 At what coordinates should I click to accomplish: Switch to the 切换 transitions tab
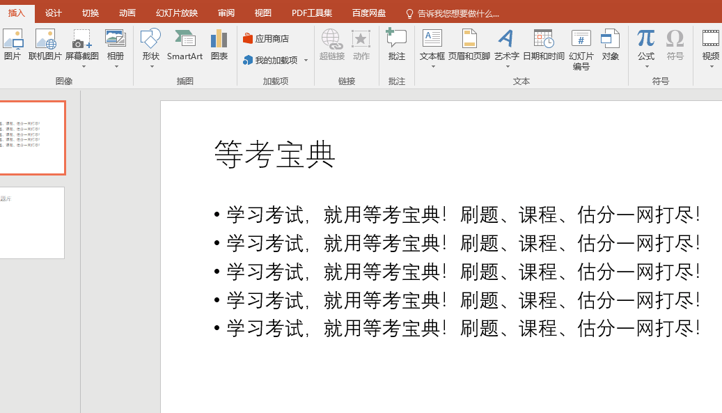[x=91, y=13]
